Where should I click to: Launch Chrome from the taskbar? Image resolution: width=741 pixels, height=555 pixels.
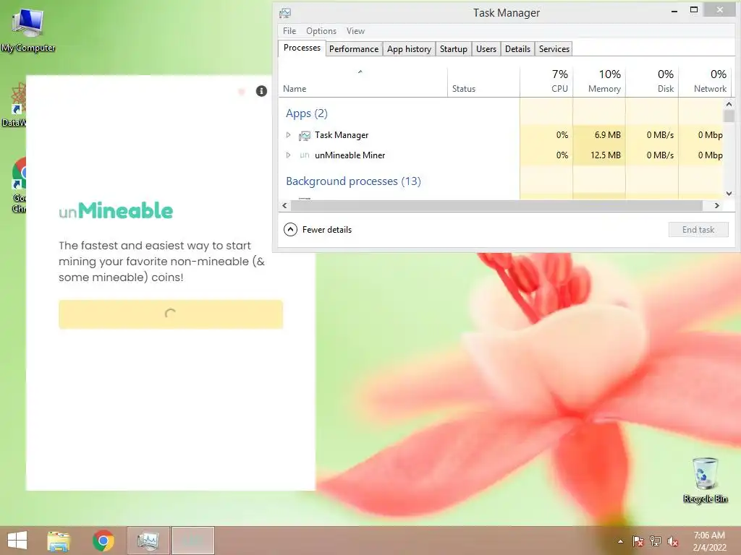point(103,541)
